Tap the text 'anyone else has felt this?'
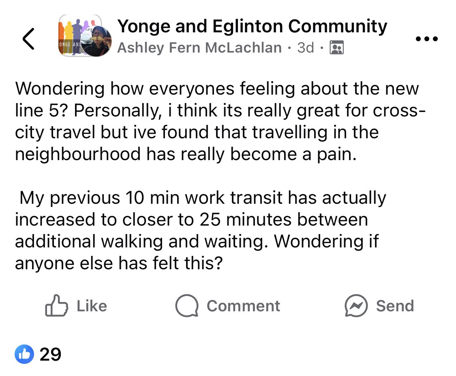This screenshot has width=456, height=376. pos(119,264)
